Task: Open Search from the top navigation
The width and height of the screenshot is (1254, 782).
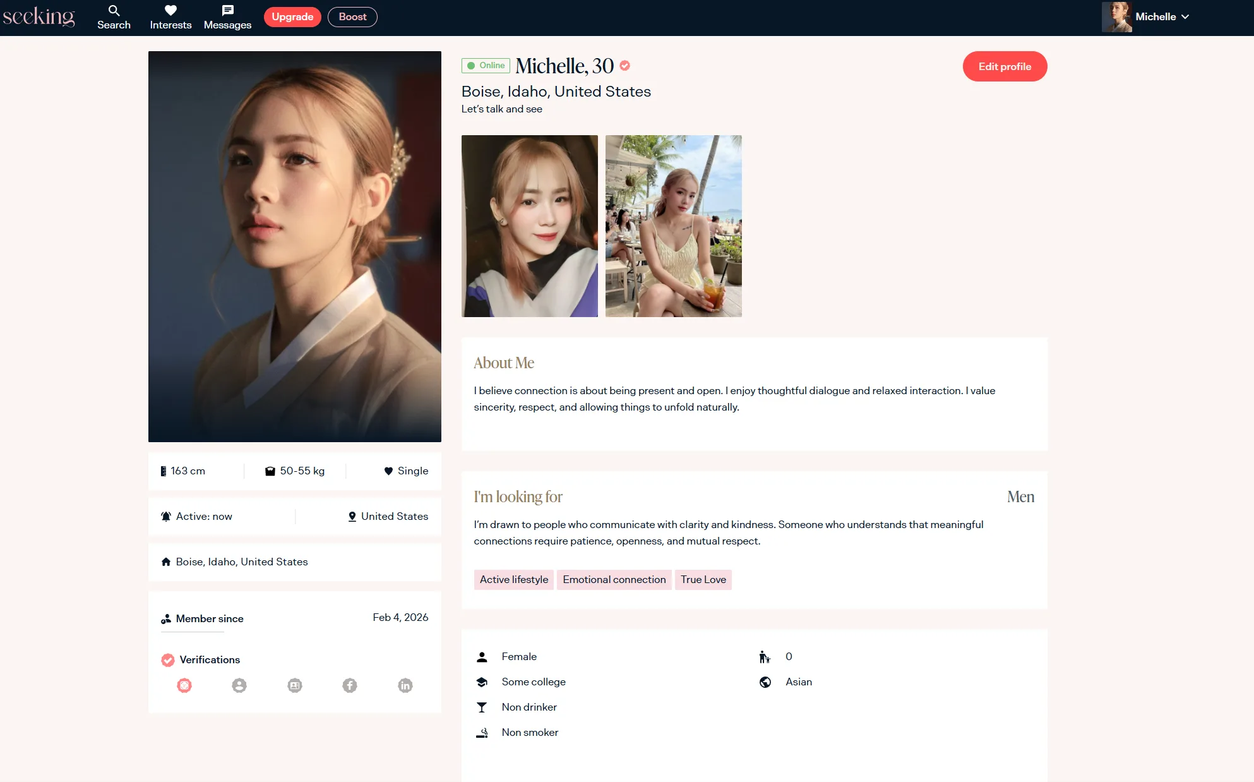Action: pos(114,17)
